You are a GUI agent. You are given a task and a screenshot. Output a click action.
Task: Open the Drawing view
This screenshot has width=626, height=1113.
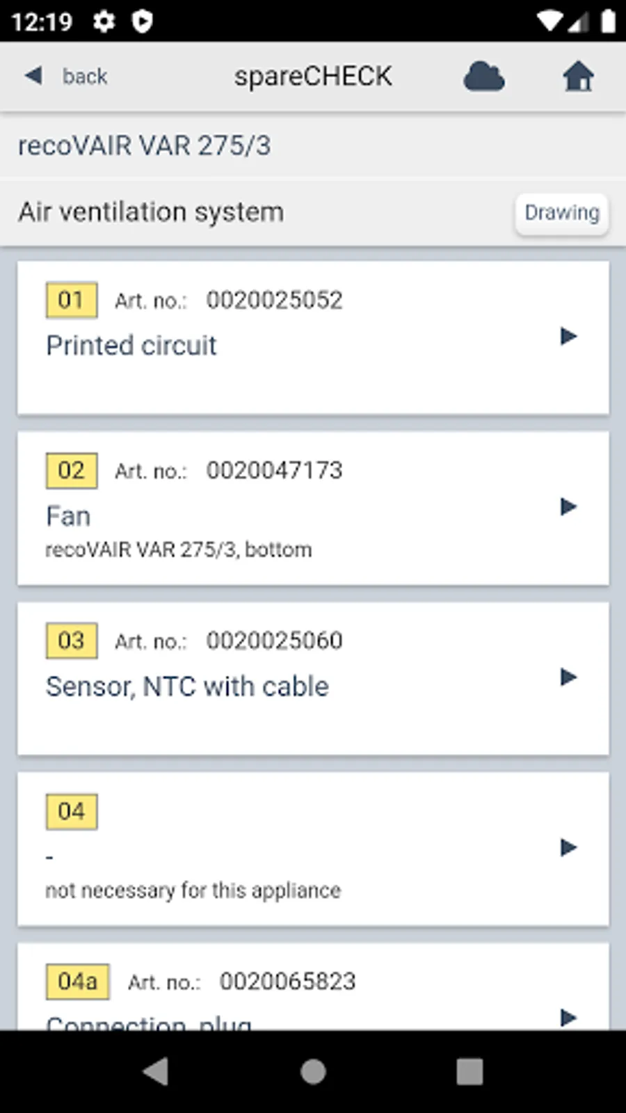click(x=562, y=213)
